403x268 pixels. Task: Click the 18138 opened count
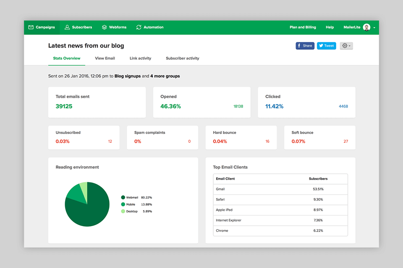tap(238, 106)
